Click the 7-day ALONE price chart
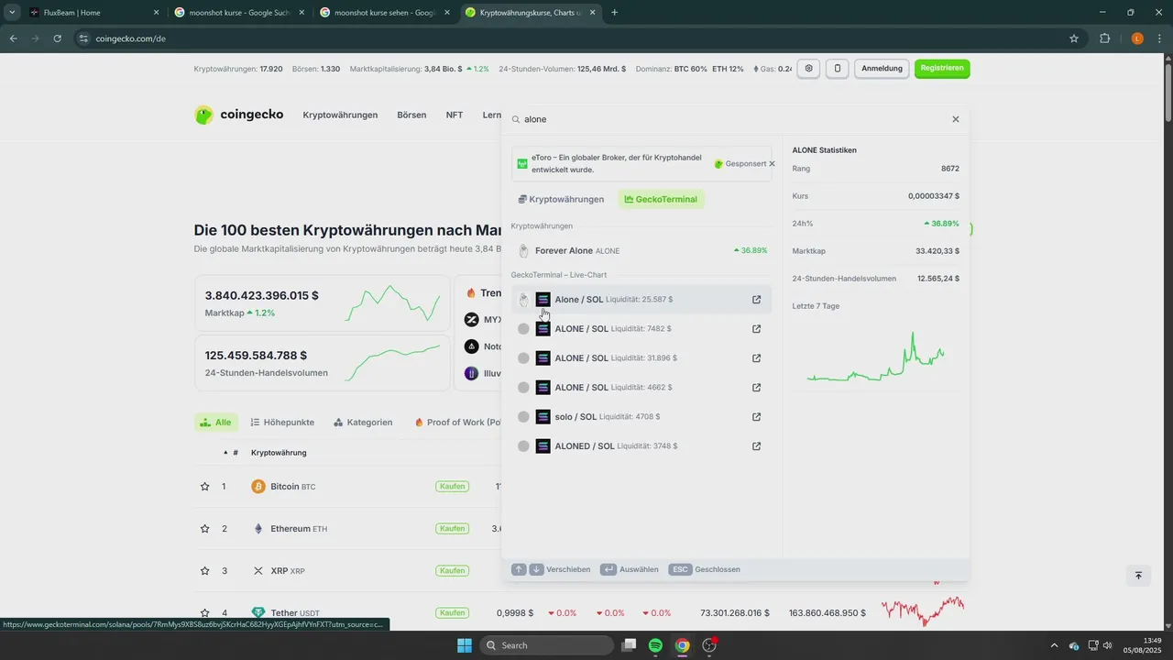The width and height of the screenshot is (1173, 660). click(875, 356)
